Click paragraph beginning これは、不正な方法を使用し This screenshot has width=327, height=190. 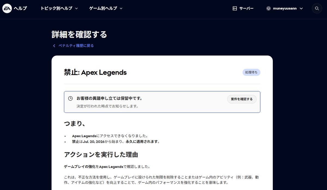pos(161,180)
